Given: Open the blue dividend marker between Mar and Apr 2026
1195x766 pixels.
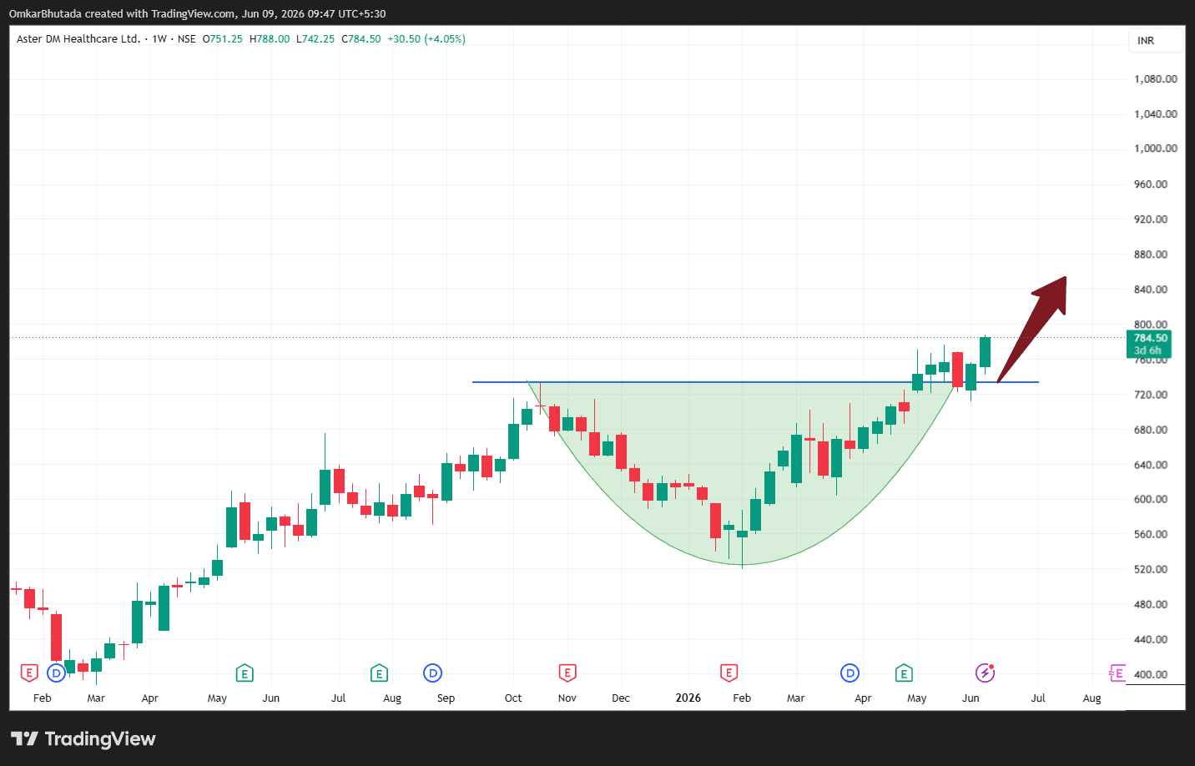Looking at the screenshot, I should (850, 673).
